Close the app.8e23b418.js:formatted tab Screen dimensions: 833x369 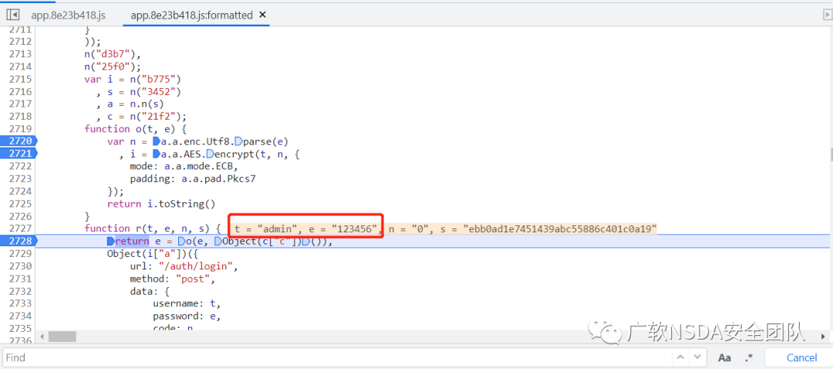pyautogui.click(x=262, y=15)
